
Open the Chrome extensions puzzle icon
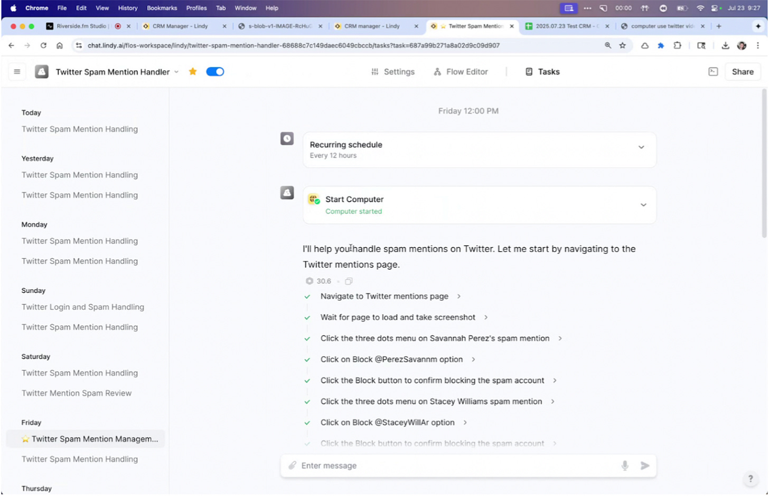coord(677,46)
